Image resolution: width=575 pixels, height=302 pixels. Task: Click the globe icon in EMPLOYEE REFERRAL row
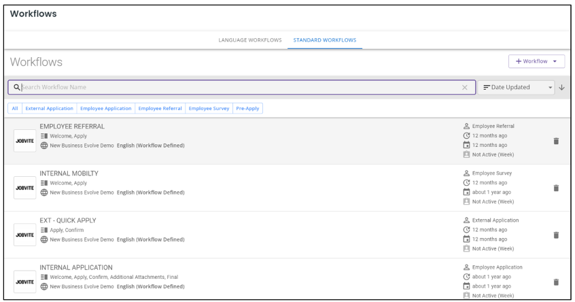point(44,146)
